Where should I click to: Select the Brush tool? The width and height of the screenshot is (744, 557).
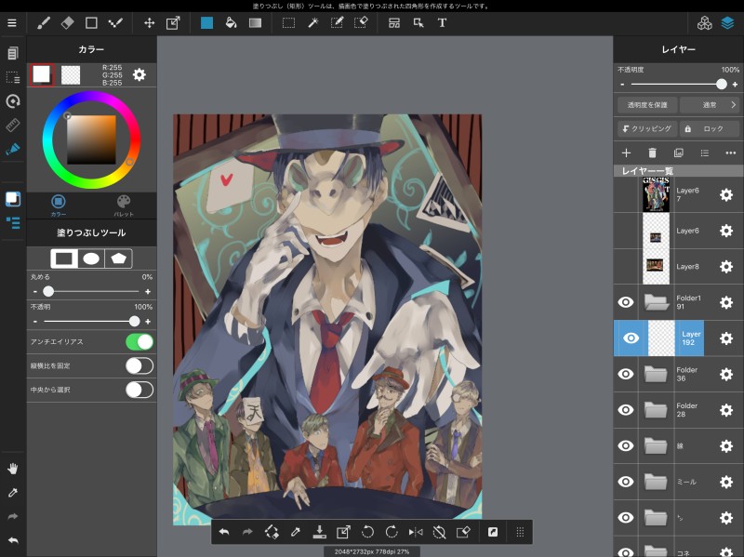44,22
